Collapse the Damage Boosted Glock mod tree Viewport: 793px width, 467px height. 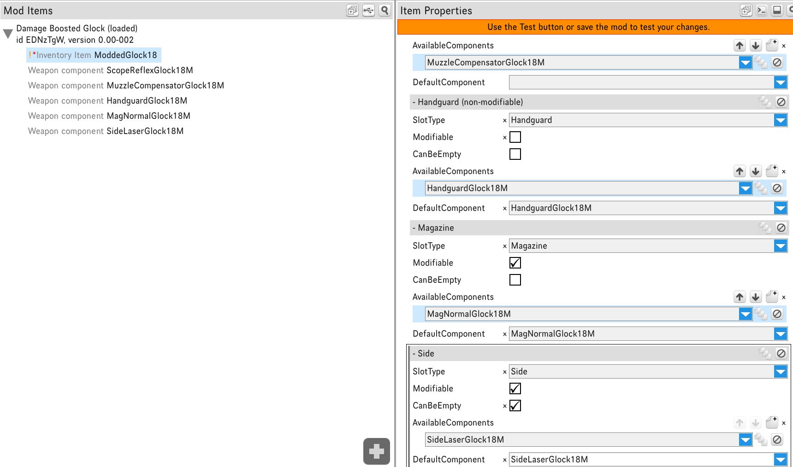(8, 34)
